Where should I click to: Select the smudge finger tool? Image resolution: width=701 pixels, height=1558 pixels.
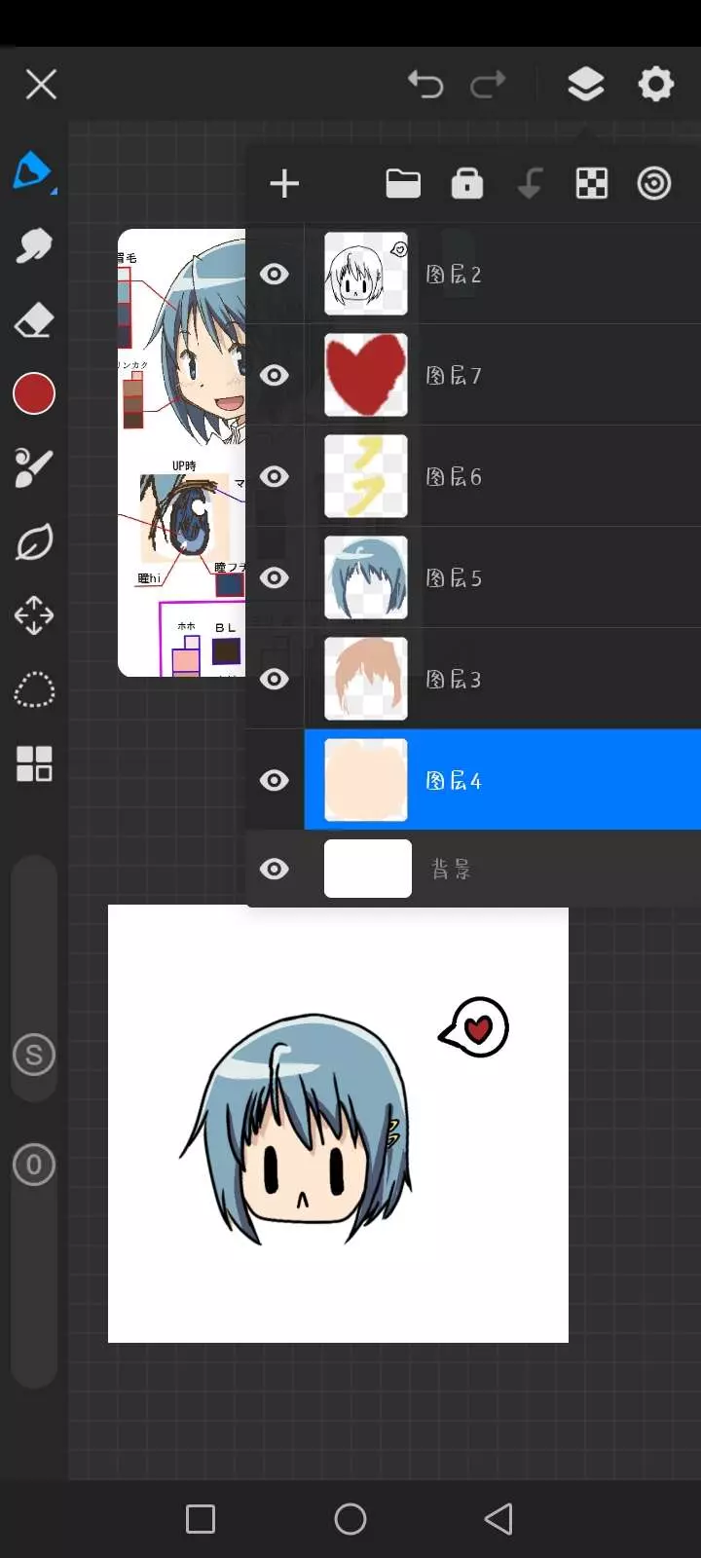(34, 245)
